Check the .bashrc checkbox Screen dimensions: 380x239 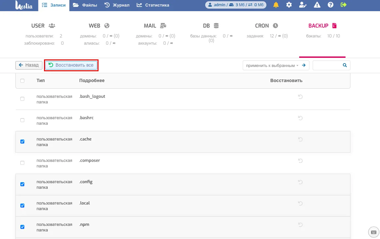tap(22, 120)
